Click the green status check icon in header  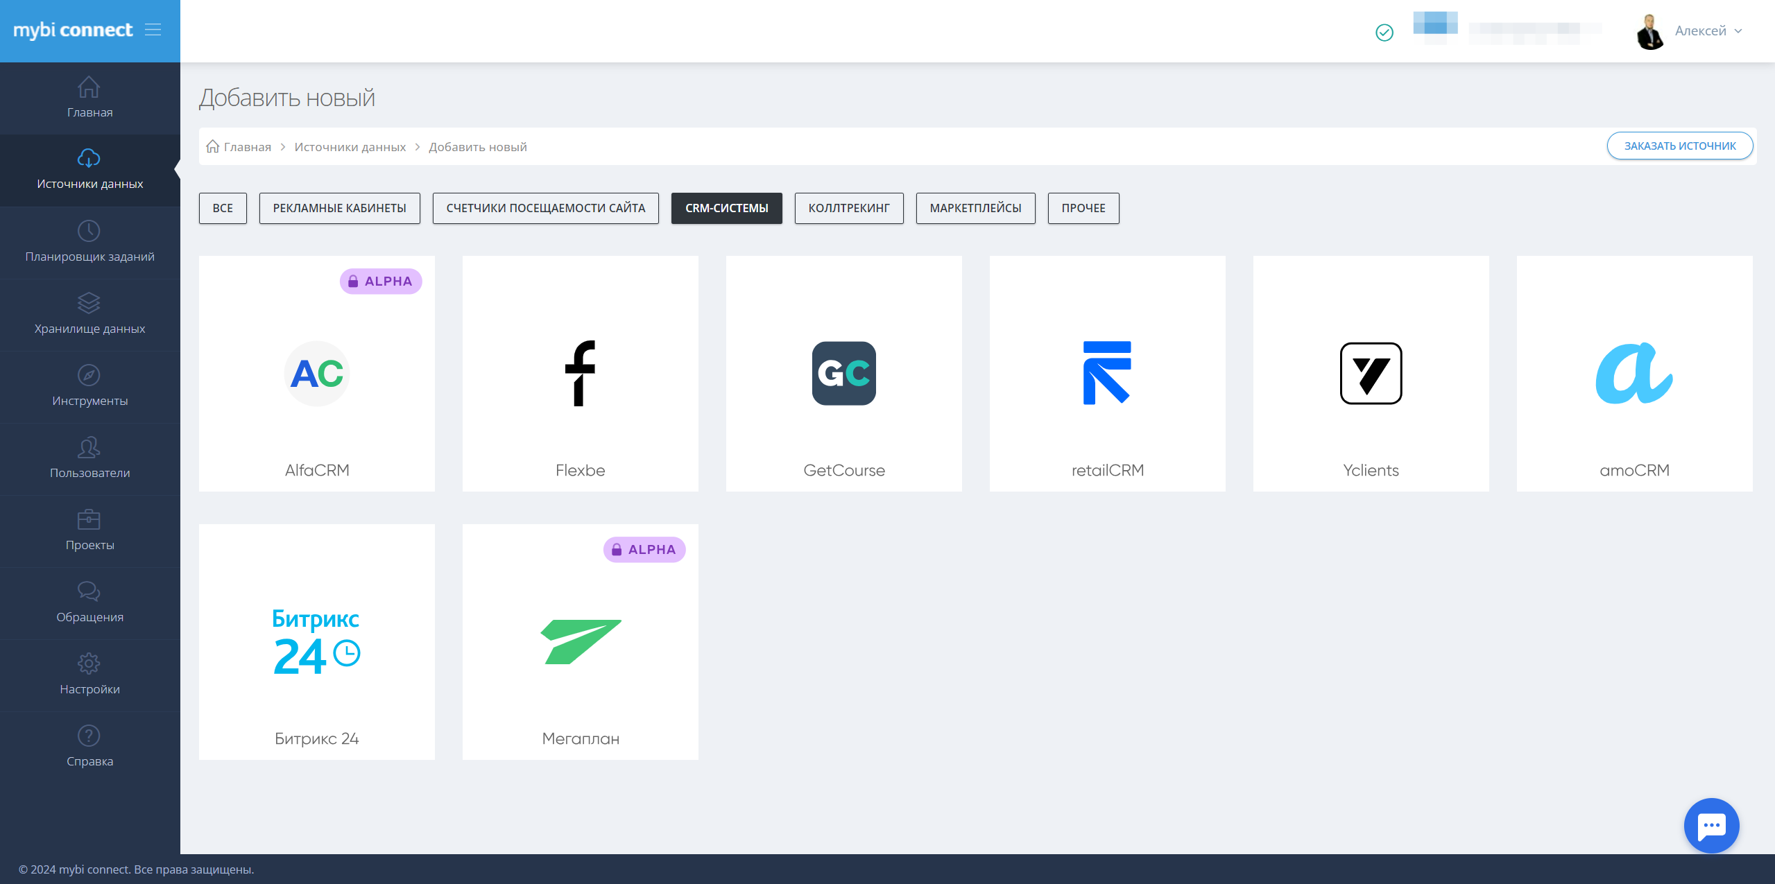point(1384,32)
